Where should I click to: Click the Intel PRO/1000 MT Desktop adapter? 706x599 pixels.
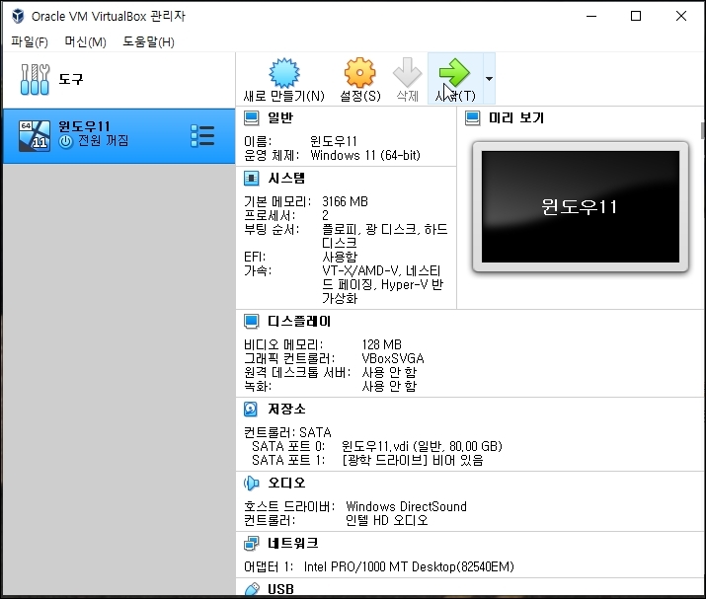[x=409, y=567]
